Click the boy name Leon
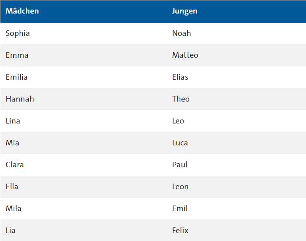 180,187
